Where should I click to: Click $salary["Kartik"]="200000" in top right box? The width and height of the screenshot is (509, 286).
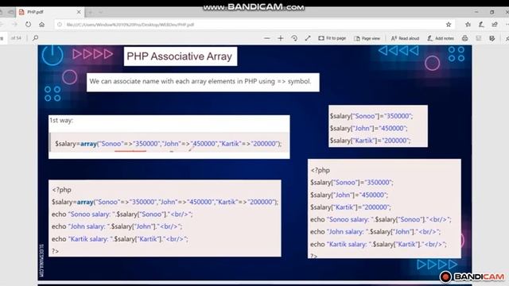370,141
